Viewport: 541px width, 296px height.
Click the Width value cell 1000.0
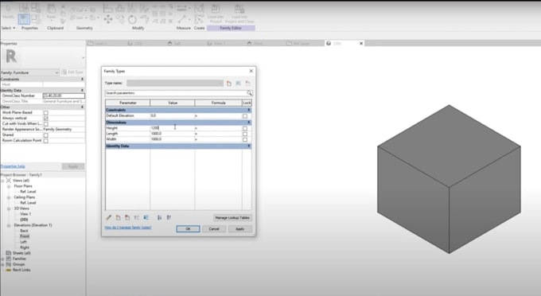(173, 139)
